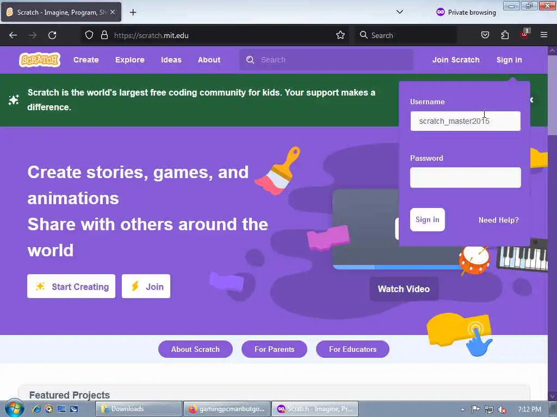Open the About Scratch pill button
Image resolution: width=557 pixels, height=417 pixels.
coord(195,349)
